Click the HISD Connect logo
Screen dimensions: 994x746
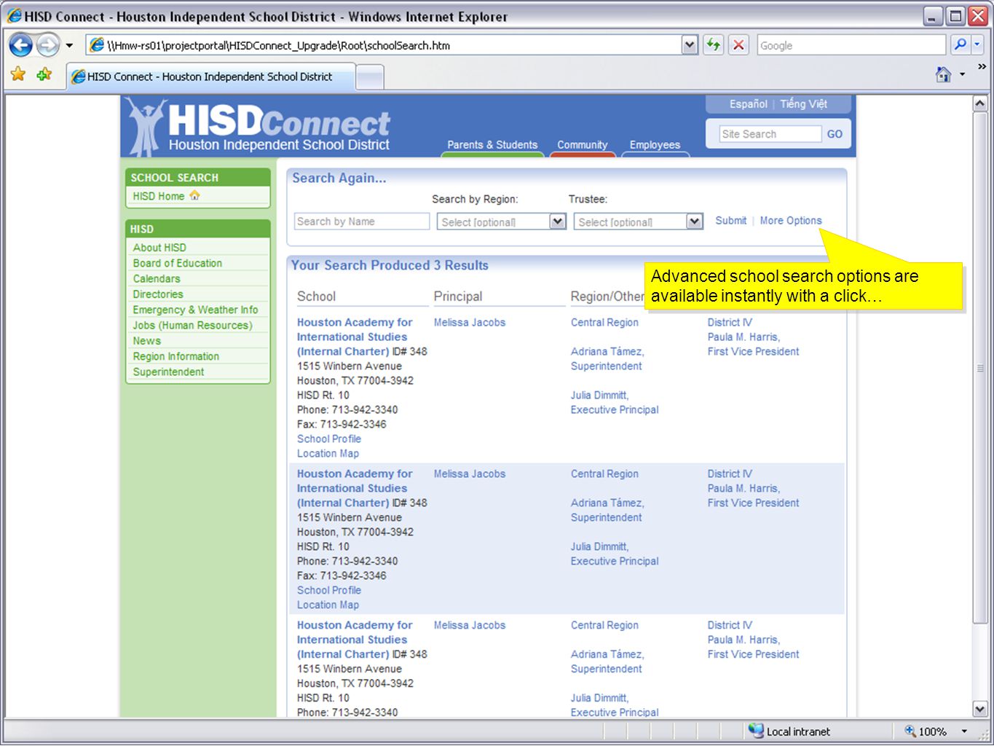(x=257, y=127)
